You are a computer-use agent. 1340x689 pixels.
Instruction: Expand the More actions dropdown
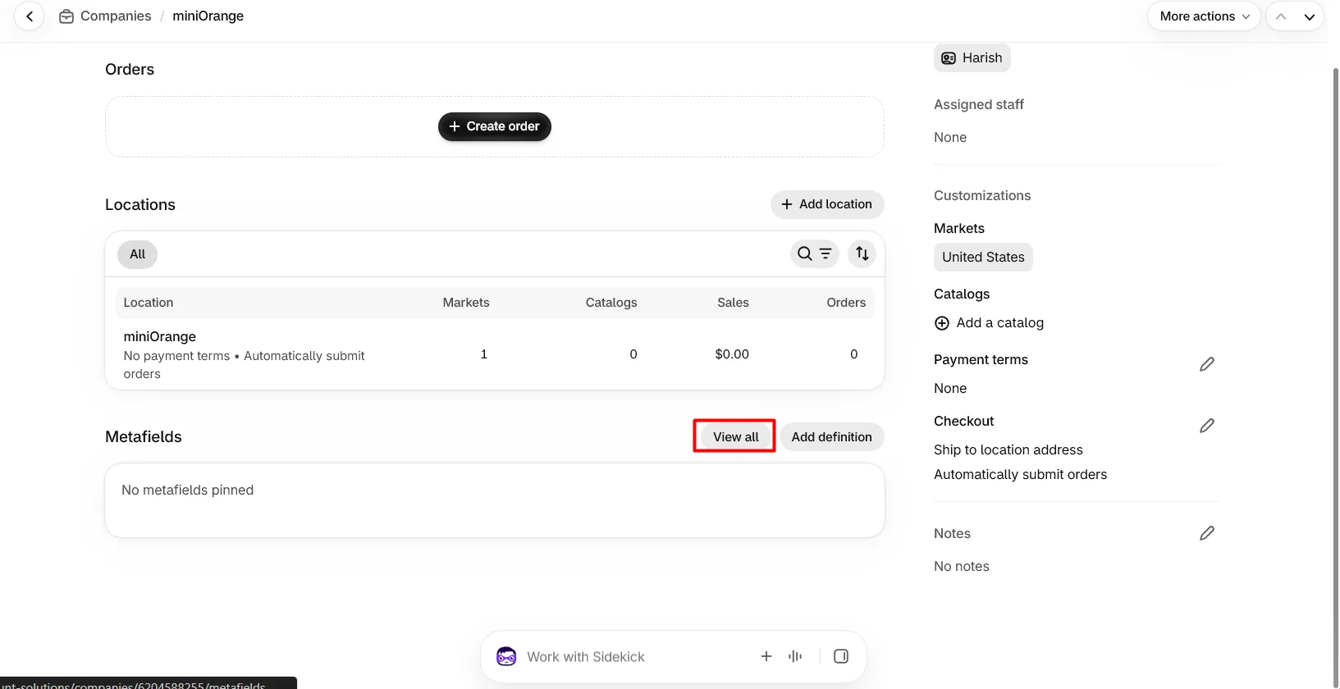point(1204,16)
